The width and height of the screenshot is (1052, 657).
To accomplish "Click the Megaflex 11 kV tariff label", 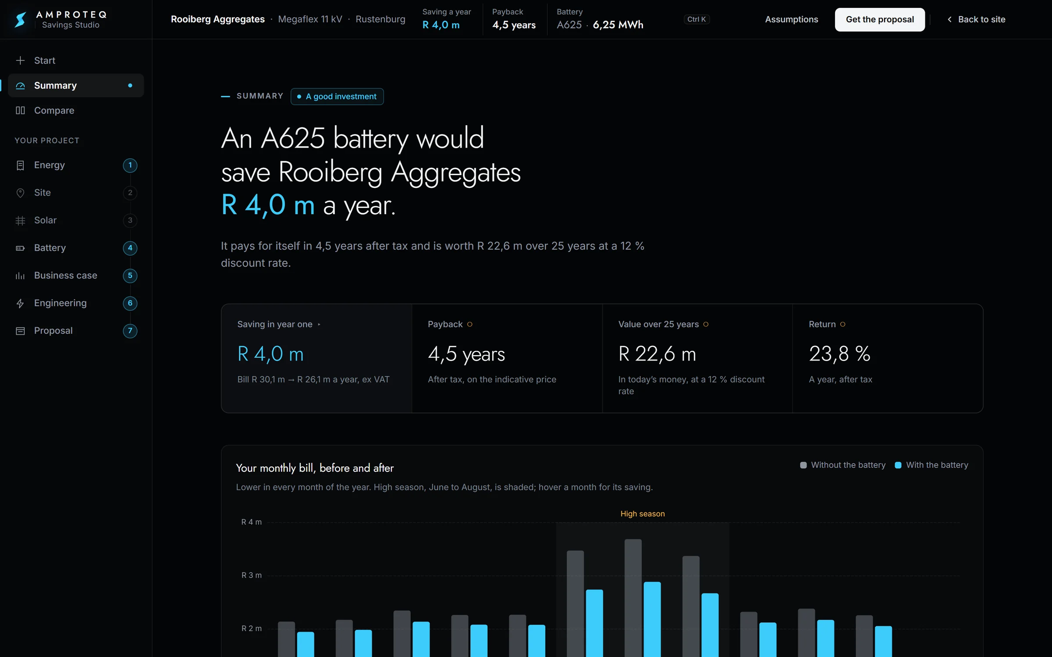I will point(310,19).
